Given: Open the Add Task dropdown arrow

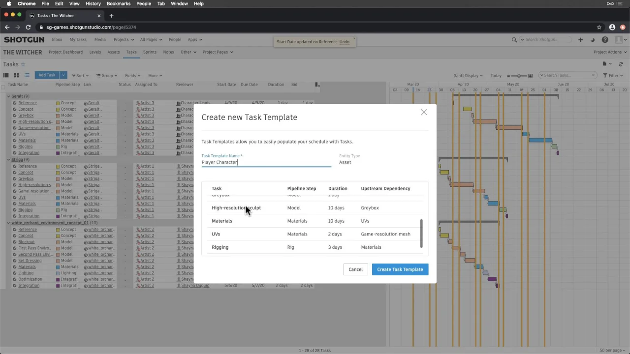Looking at the screenshot, I should 63,75.
